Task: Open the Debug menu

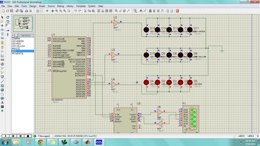Action: [x=60, y=6]
